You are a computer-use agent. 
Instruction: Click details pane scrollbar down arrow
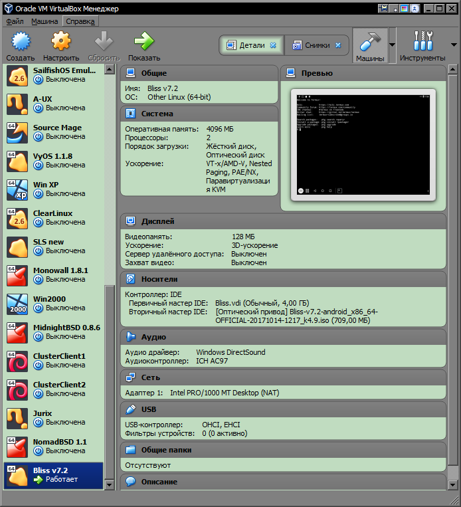452,484
